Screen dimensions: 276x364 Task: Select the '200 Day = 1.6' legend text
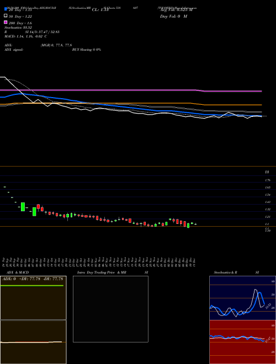point(20,23)
